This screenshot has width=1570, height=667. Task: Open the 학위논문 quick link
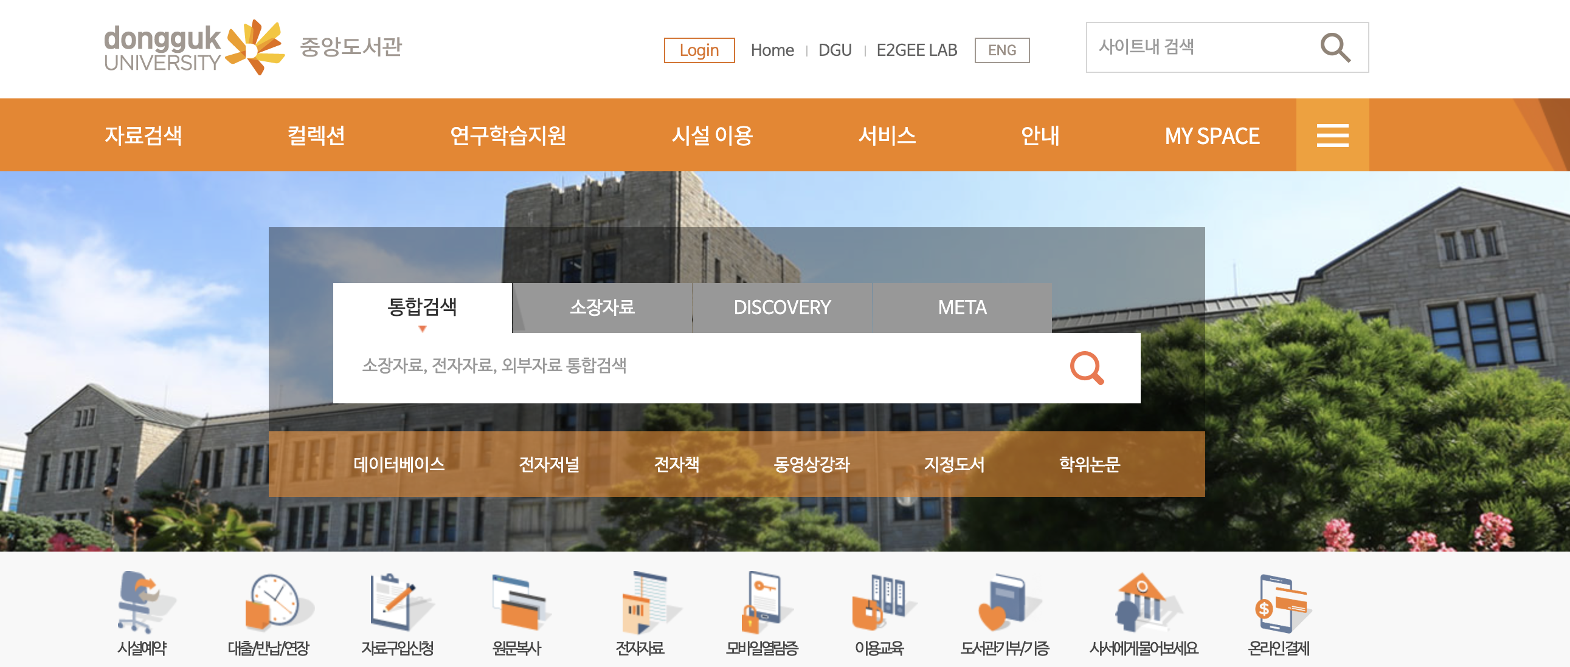[x=1089, y=464]
